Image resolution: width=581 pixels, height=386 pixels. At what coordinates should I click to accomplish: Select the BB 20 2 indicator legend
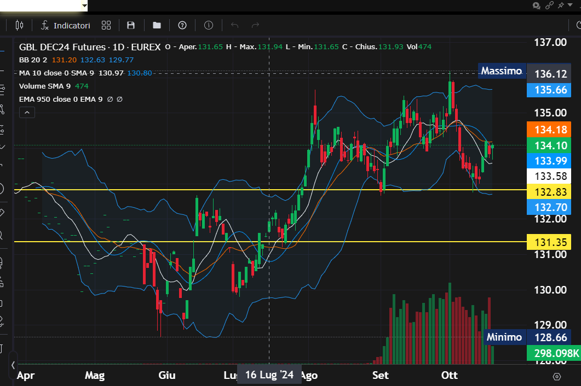click(33, 60)
